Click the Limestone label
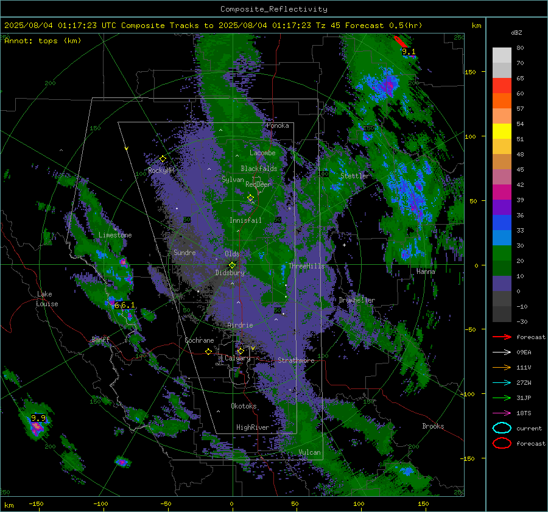Screen dimensions: 548x512 click(x=115, y=235)
